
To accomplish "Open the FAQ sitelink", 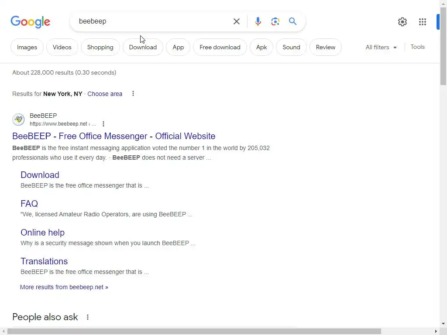I will click(29, 204).
